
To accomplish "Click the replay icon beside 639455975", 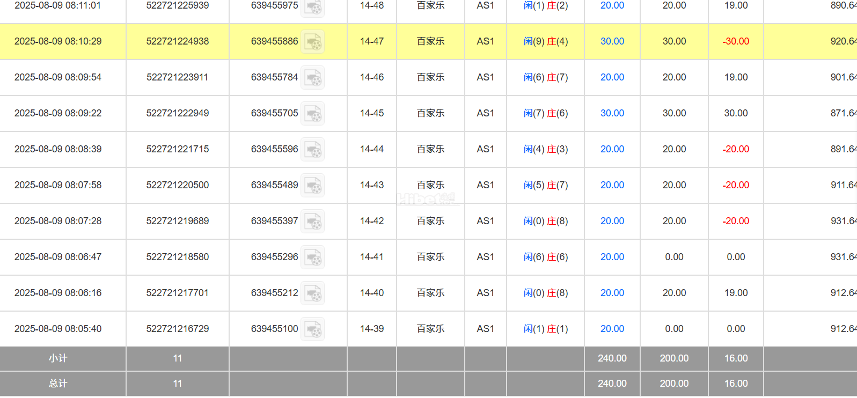I will coord(312,8).
